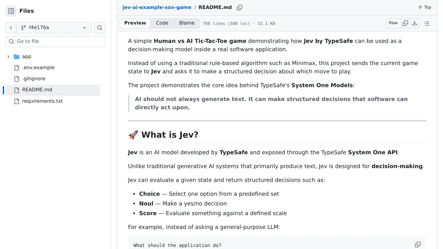Collapse the file tree side panel icon

click(x=11, y=11)
